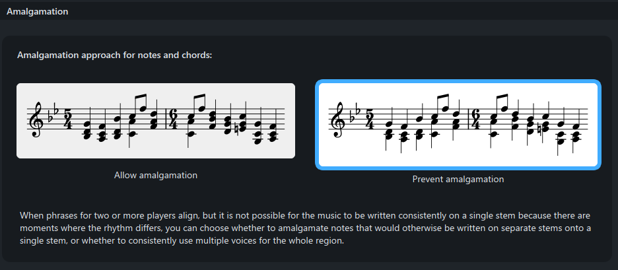Select the Allow amalgamation notation preview
Screen dimensions: 618x270
pyautogui.click(x=156, y=121)
